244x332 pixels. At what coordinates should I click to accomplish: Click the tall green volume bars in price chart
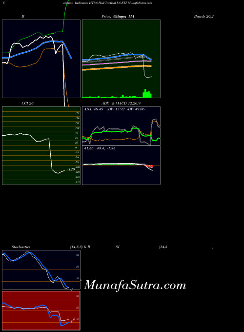pyautogui.click(x=147, y=93)
